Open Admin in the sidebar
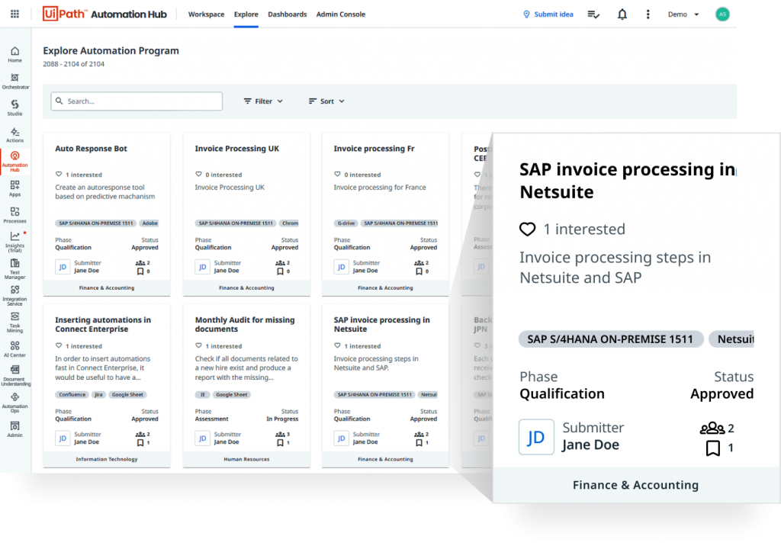The image size is (781, 549). coord(15,429)
